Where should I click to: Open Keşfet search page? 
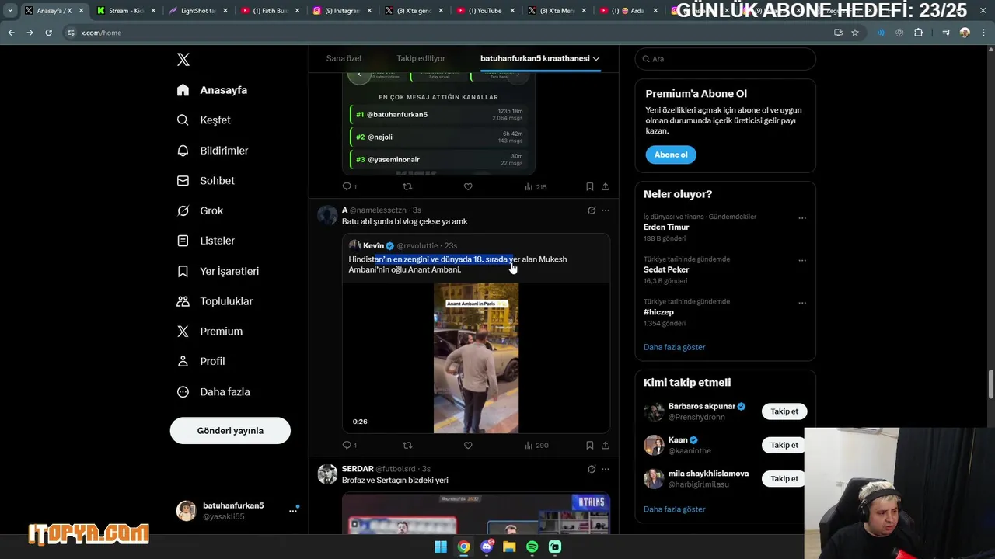(204, 120)
